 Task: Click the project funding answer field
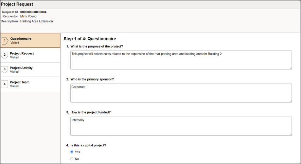(x=181, y=126)
